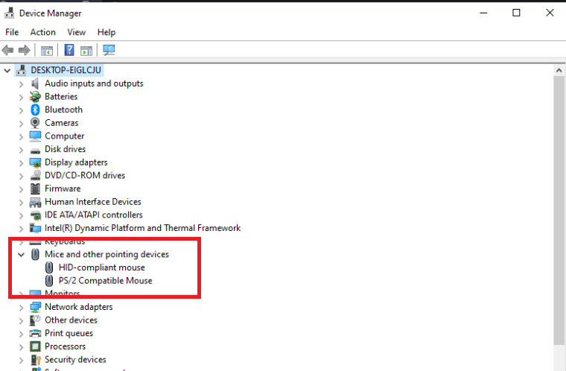Collapse Mice and other pointing devices
The image size is (566, 371).
tap(21, 255)
